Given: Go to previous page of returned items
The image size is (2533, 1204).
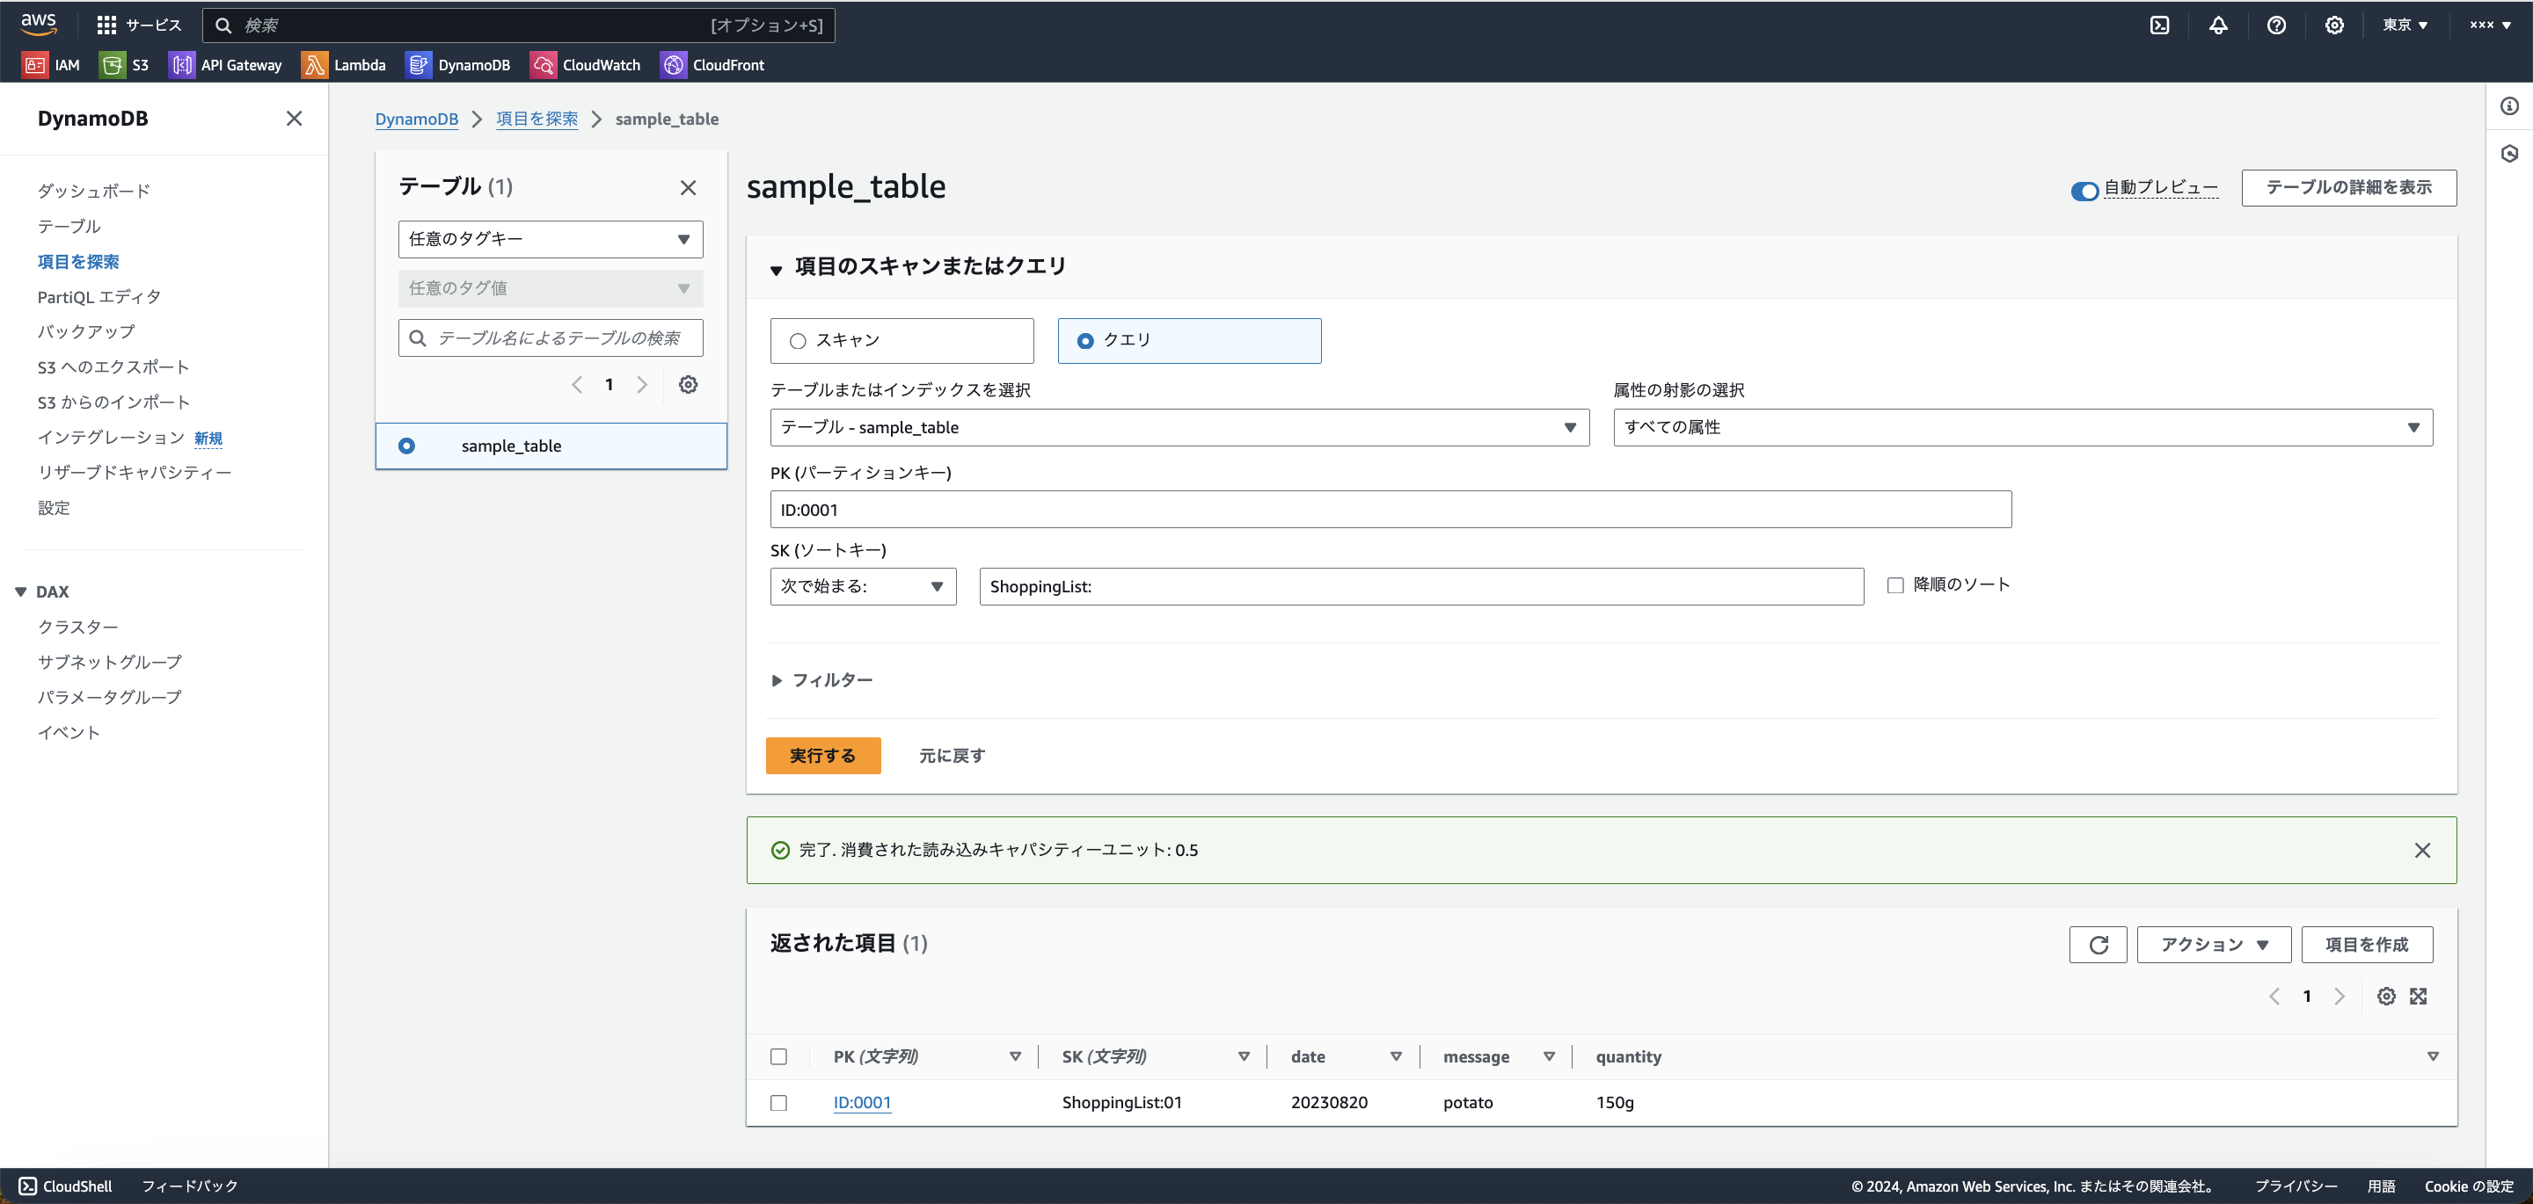Looking at the screenshot, I should (2274, 996).
